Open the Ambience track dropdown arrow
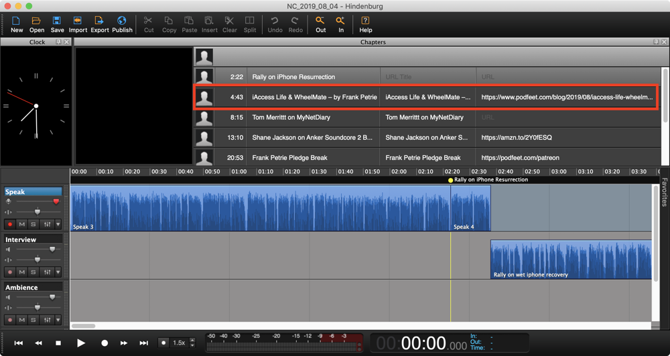 58,320
